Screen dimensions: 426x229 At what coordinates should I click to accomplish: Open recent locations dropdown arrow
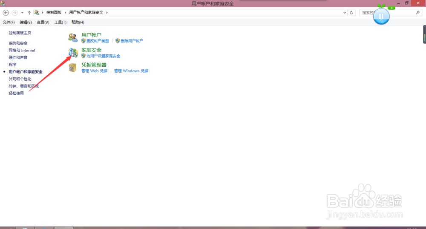point(22,12)
